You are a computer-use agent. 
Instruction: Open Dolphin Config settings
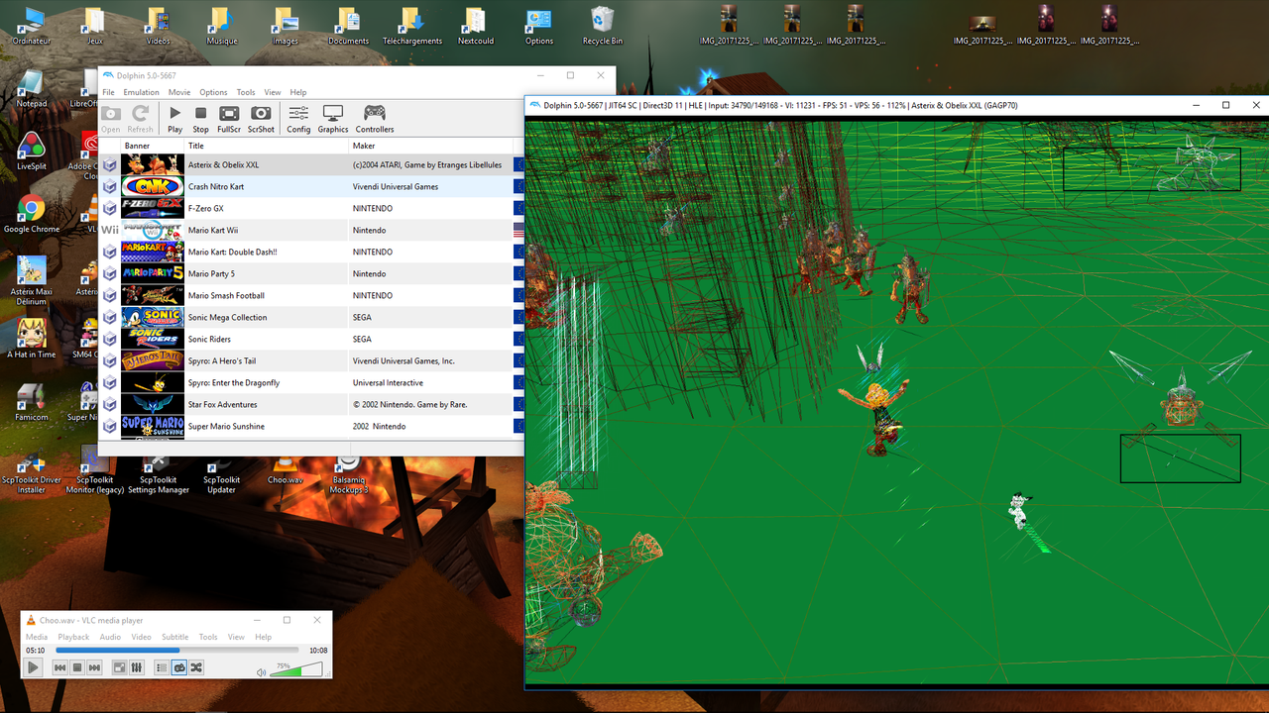click(x=298, y=119)
